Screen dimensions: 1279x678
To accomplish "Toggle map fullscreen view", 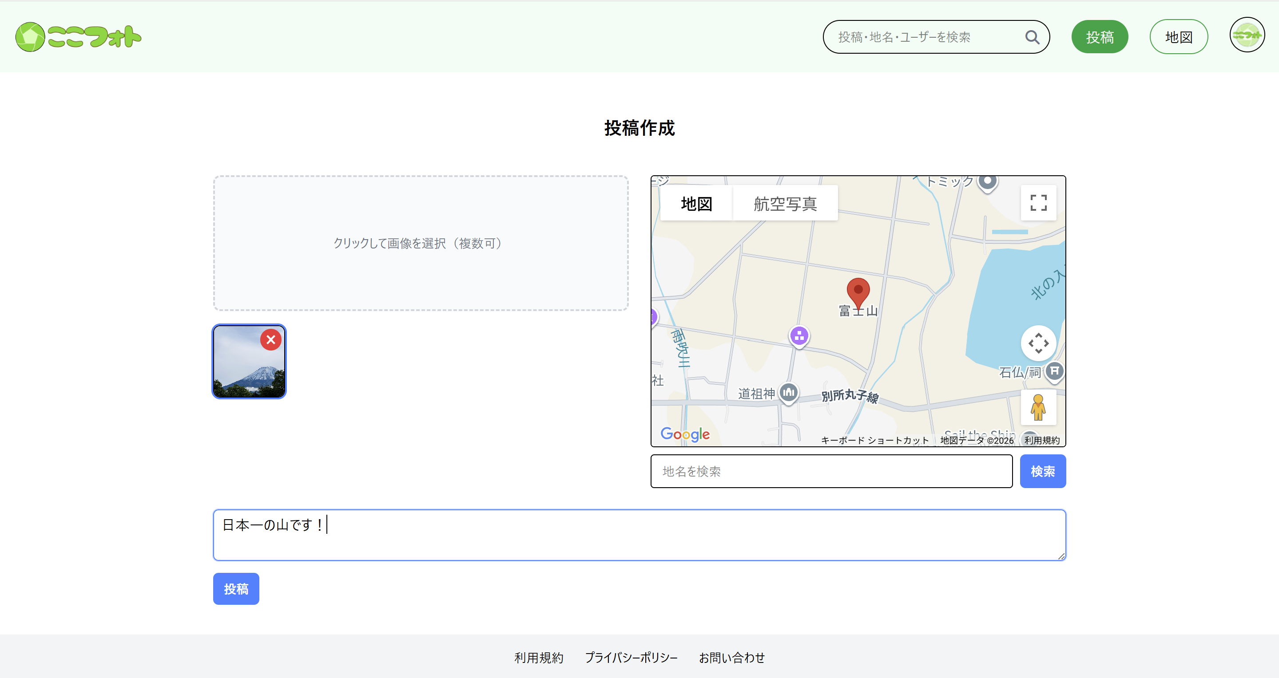I will tap(1038, 203).
